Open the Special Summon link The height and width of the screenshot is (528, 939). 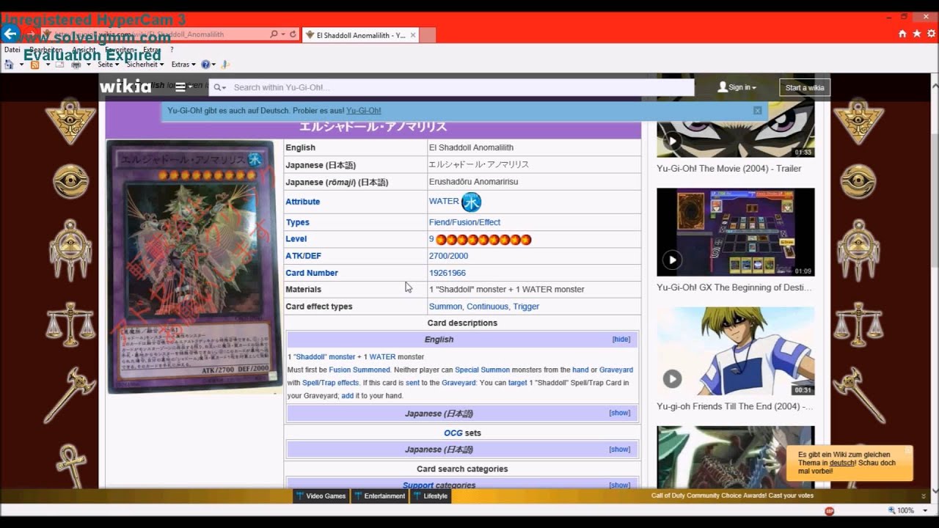click(x=482, y=370)
